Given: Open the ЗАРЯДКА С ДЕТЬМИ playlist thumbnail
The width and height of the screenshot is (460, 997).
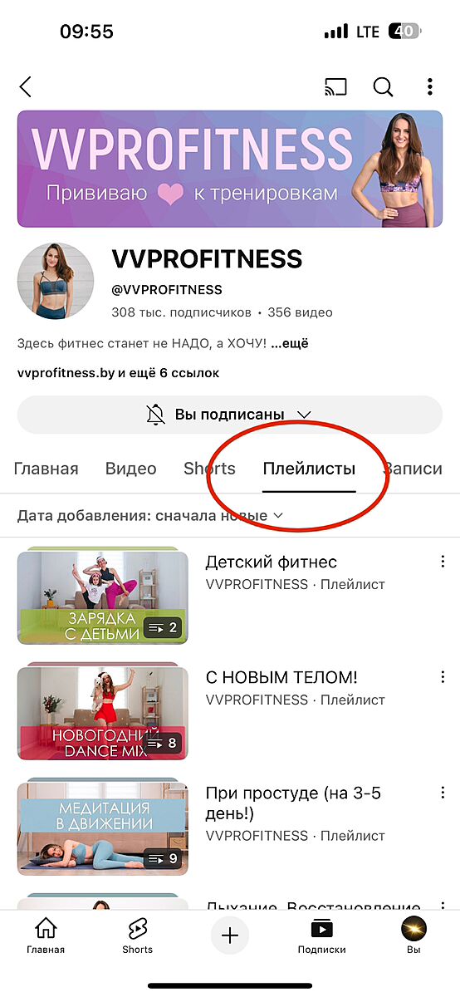Looking at the screenshot, I should [103, 596].
